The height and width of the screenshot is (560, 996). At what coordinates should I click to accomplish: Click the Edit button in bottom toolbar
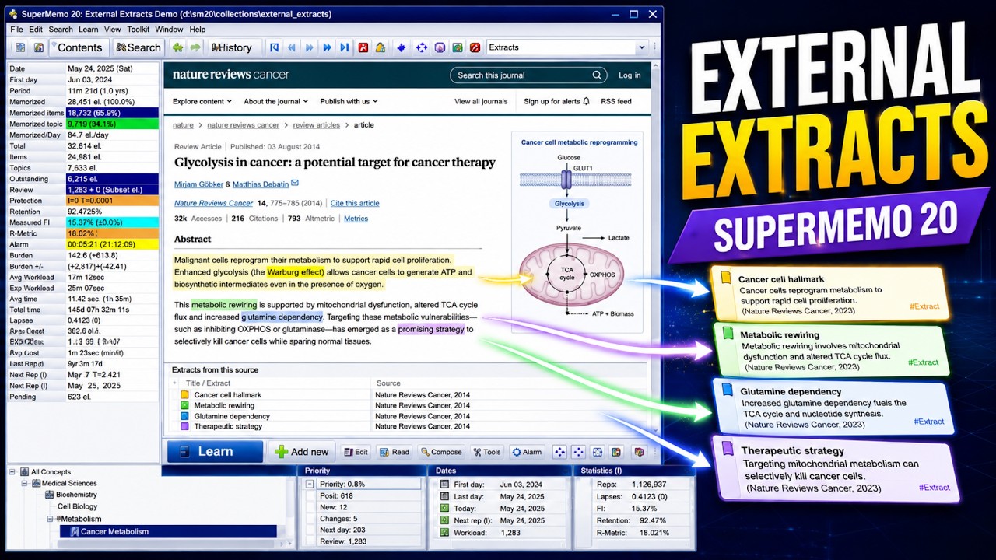click(x=355, y=452)
